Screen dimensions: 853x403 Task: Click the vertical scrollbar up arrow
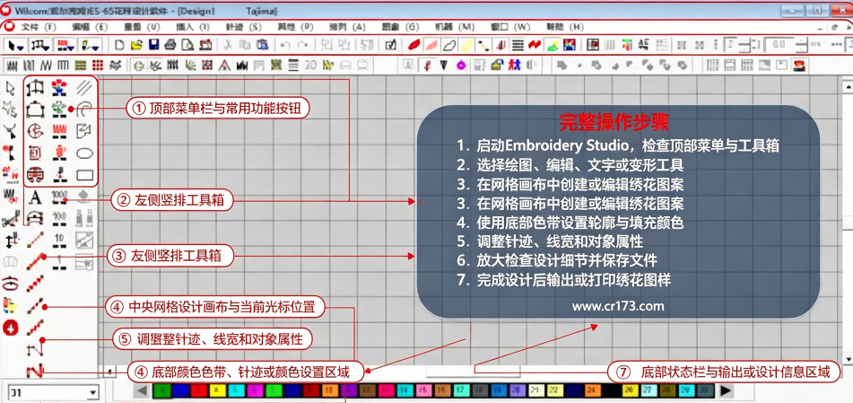847,86
